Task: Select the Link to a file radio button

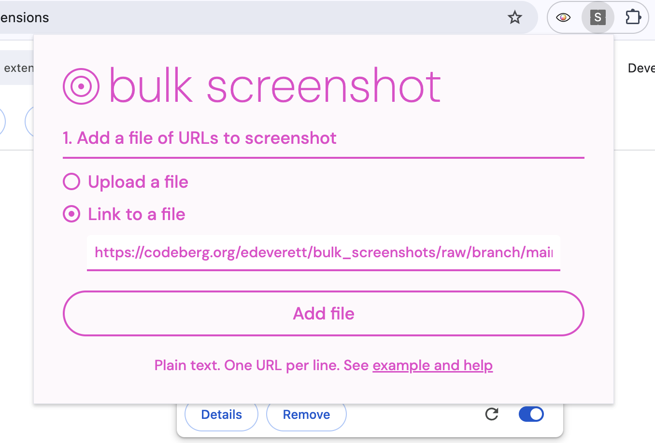Action: point(71,214)
